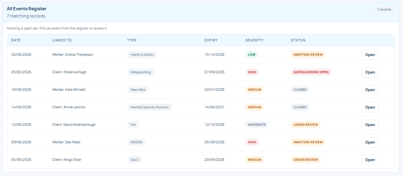Click 'Client: Ringo Starr' cell
Screen dimensions: 403x176
[67, 160]
